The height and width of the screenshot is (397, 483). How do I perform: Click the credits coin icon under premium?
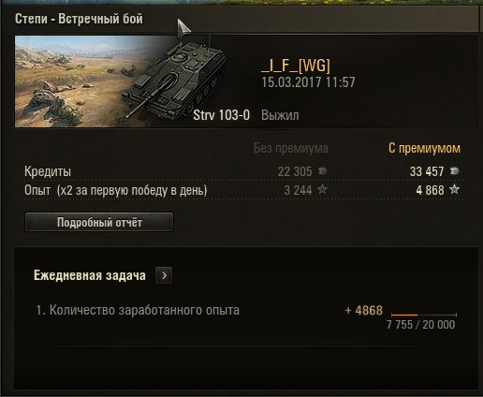tap(454, 171)
